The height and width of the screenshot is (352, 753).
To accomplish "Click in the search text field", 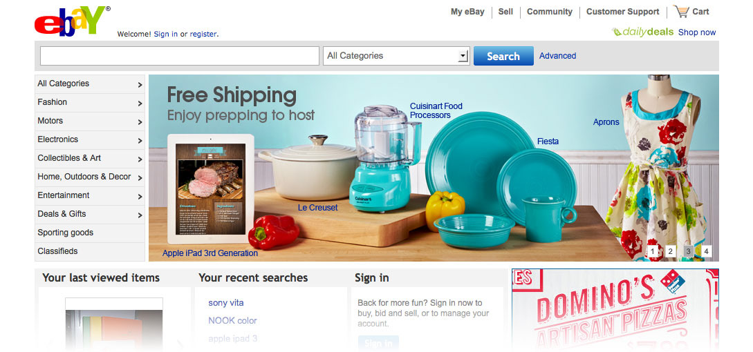I will (x=180, y=56).
